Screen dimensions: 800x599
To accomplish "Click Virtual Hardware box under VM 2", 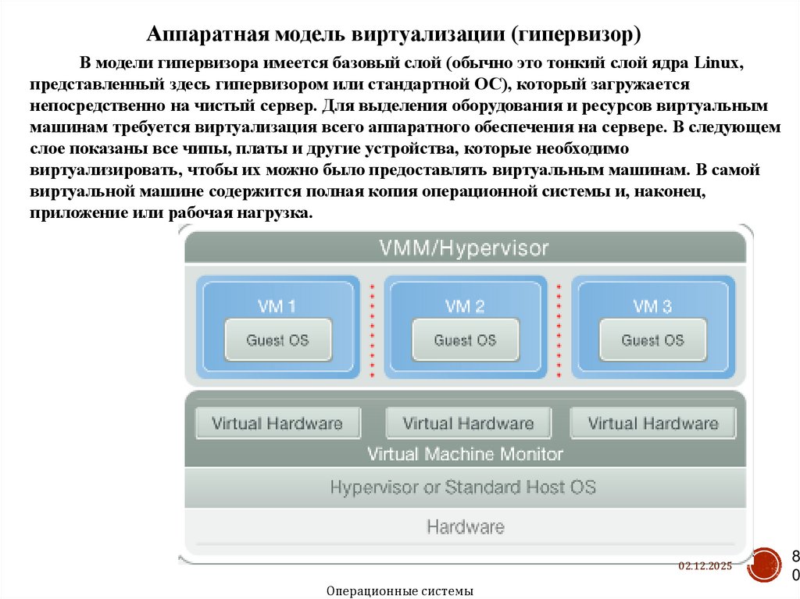I will click(469, 423).
